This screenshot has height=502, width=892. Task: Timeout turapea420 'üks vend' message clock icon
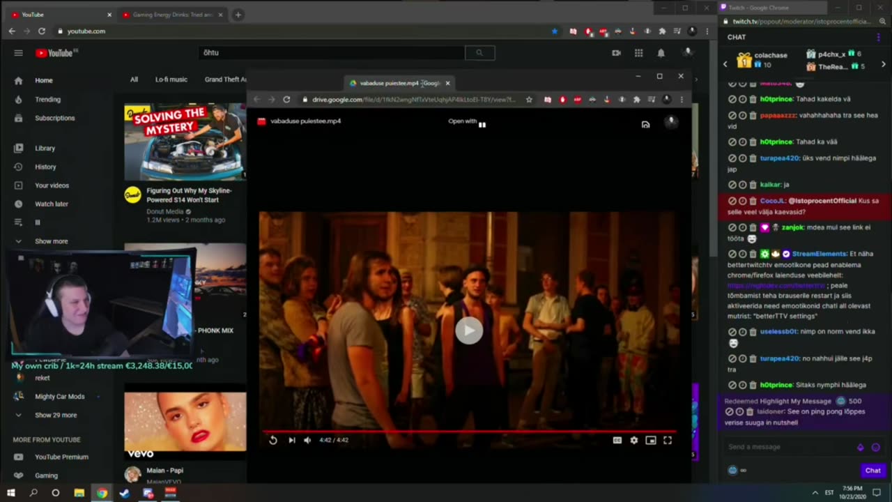coord(742,158)
